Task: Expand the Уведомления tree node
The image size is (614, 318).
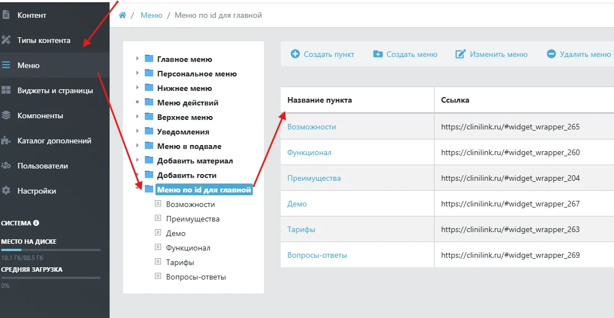Action: coord(137,131)
